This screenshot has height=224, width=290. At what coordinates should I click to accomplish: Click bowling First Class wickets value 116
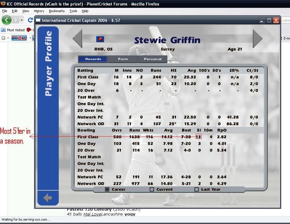click(149, 137)
